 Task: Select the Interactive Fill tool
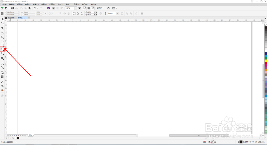[2, 86]
